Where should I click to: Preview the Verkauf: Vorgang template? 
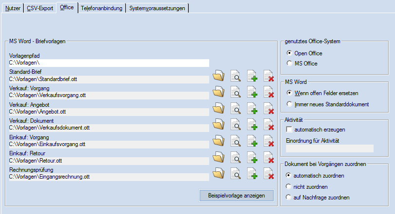[235, 92]
